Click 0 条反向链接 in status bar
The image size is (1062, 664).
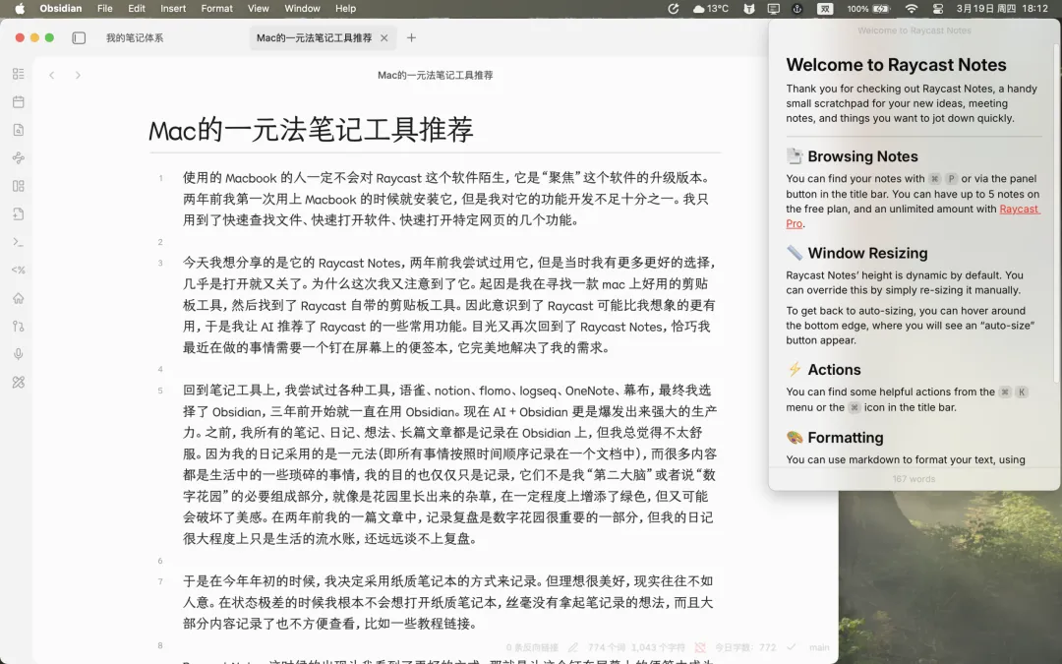coord(532,647)
